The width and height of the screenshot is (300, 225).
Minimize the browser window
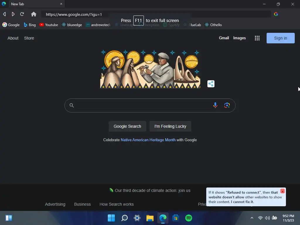264,4
